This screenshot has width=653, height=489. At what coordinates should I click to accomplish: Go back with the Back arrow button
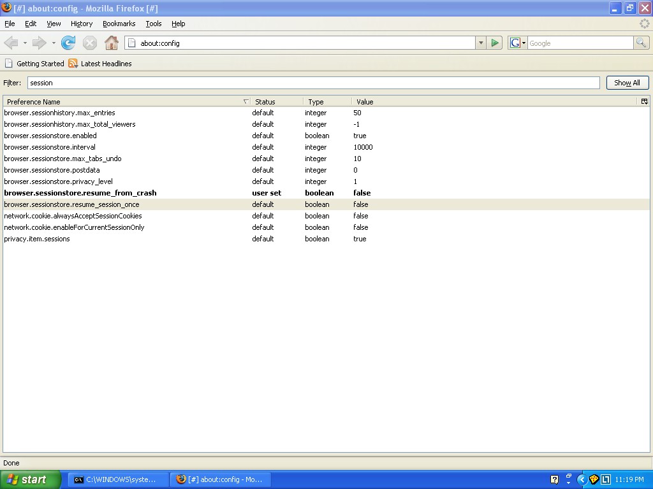11,43
